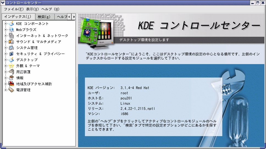Screen dimensions: 266x149
Task: Select the KDE コンポーネント label
Action: (x=32, y=24)
